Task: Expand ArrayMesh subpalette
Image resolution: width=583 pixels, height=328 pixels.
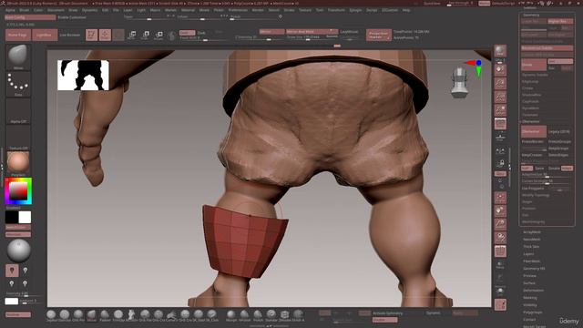Action: click(x=532, y=232)
